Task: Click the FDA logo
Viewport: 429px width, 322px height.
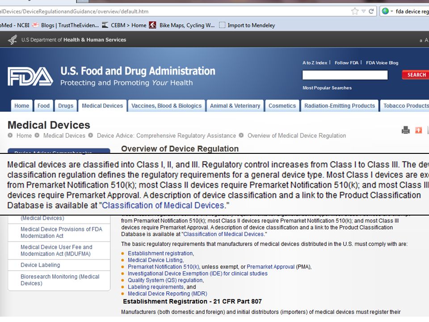Action: pos(30,76)
